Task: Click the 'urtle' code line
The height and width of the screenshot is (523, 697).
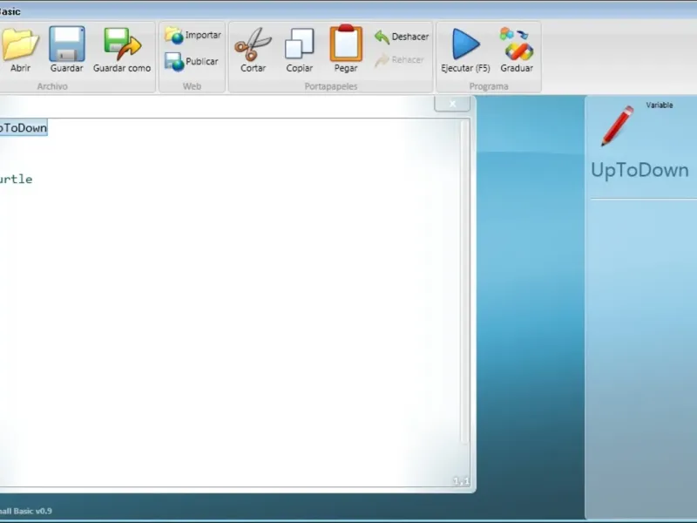Action: 16,180
